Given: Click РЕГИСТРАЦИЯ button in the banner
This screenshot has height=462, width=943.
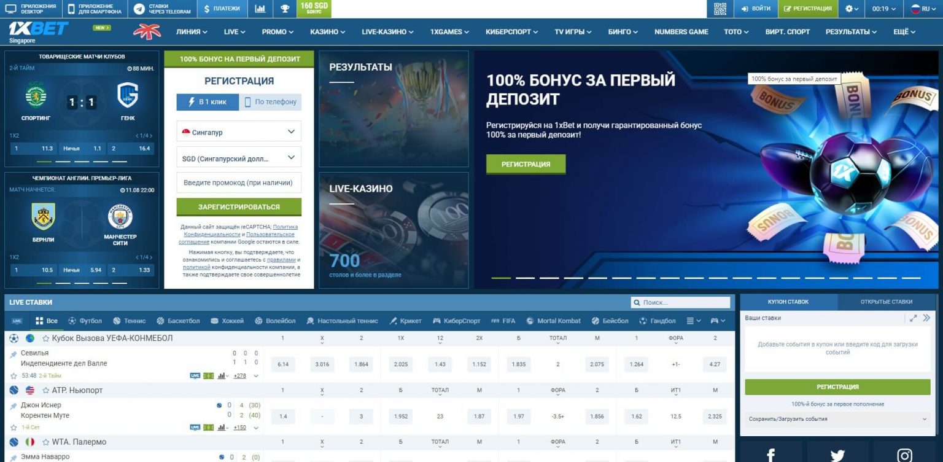Looking at the screenshot, I should click(x=526, y=164).
